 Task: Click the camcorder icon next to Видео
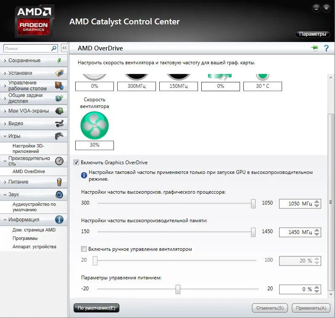click(59, 124)
